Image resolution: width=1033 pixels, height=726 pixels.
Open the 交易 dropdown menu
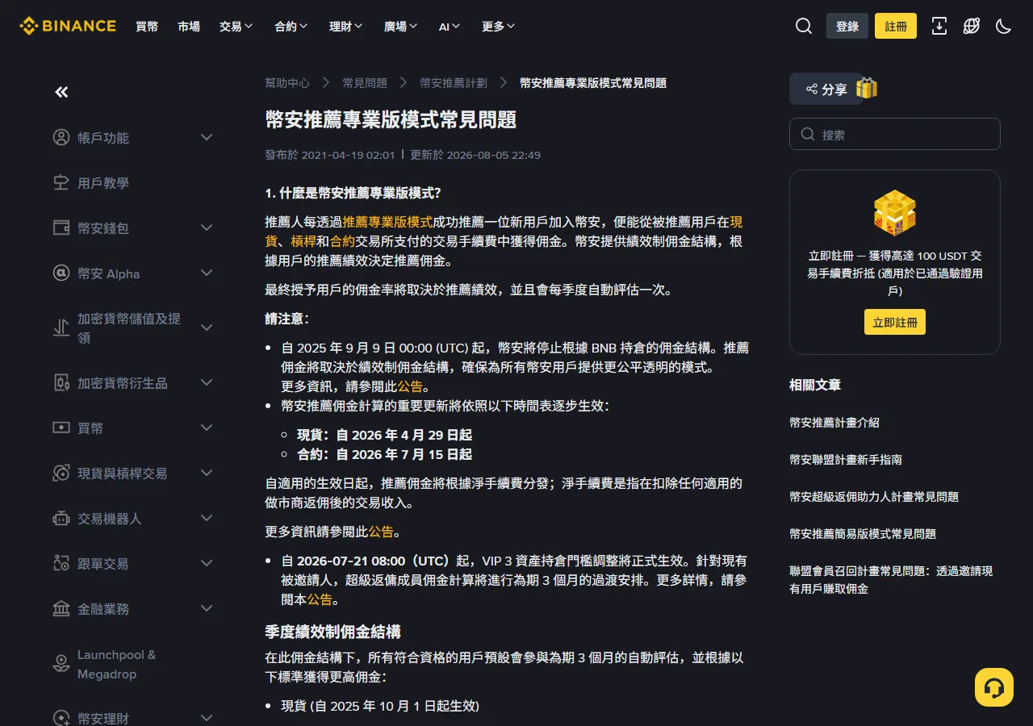236,26
